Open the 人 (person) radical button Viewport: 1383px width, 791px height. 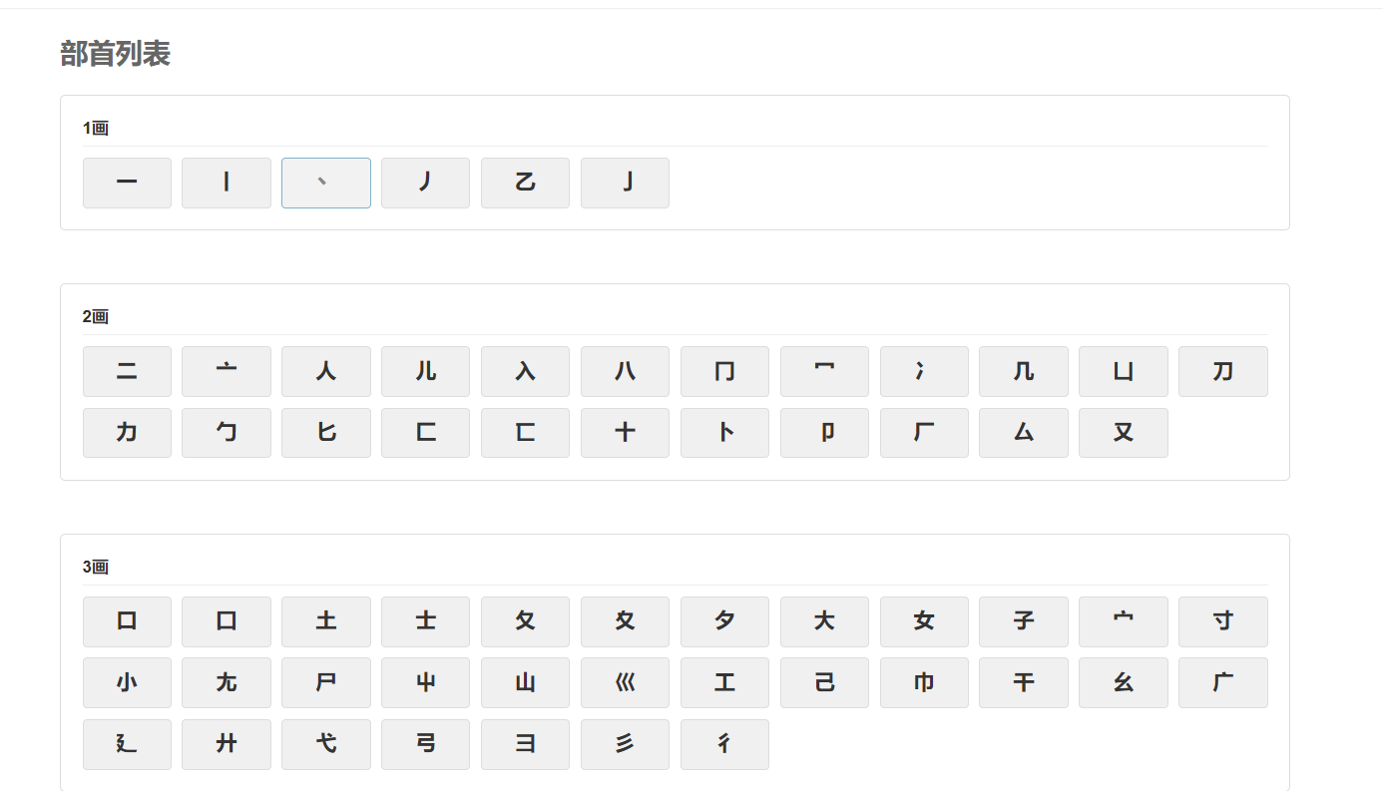pos(326,371)
